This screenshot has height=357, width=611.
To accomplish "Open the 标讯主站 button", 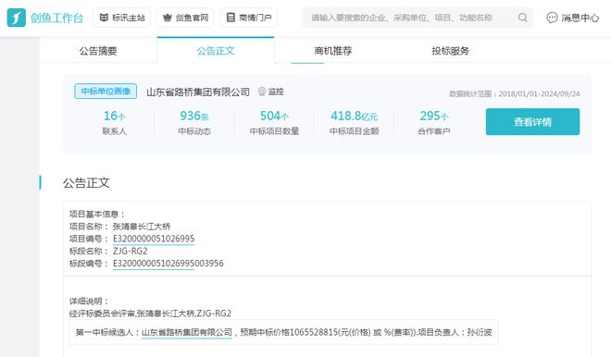I will click(121, 18).
